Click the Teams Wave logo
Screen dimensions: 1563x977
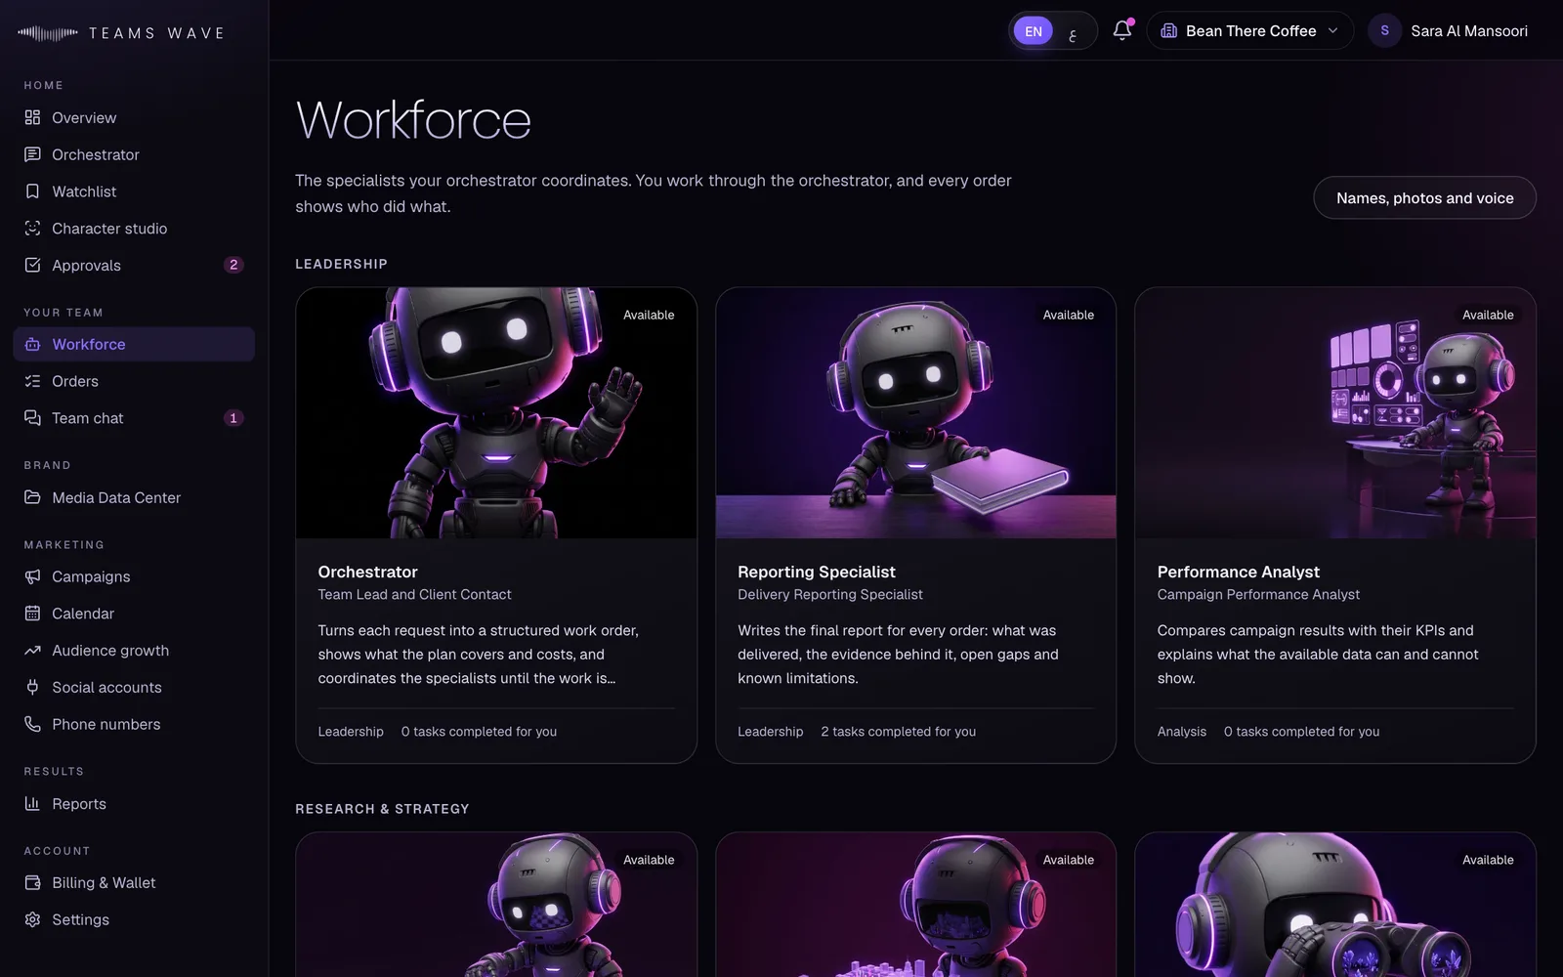click(121, 33)
